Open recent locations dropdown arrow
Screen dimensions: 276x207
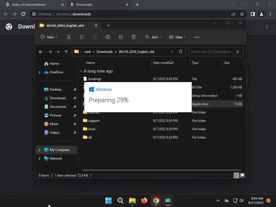[x=58, y=52]
